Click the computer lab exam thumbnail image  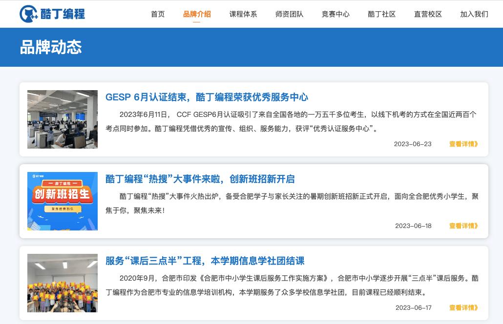[x=62, y=119]
